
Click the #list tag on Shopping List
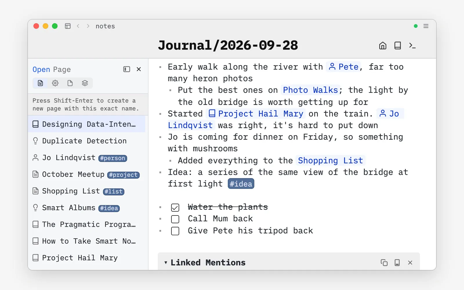114,192
